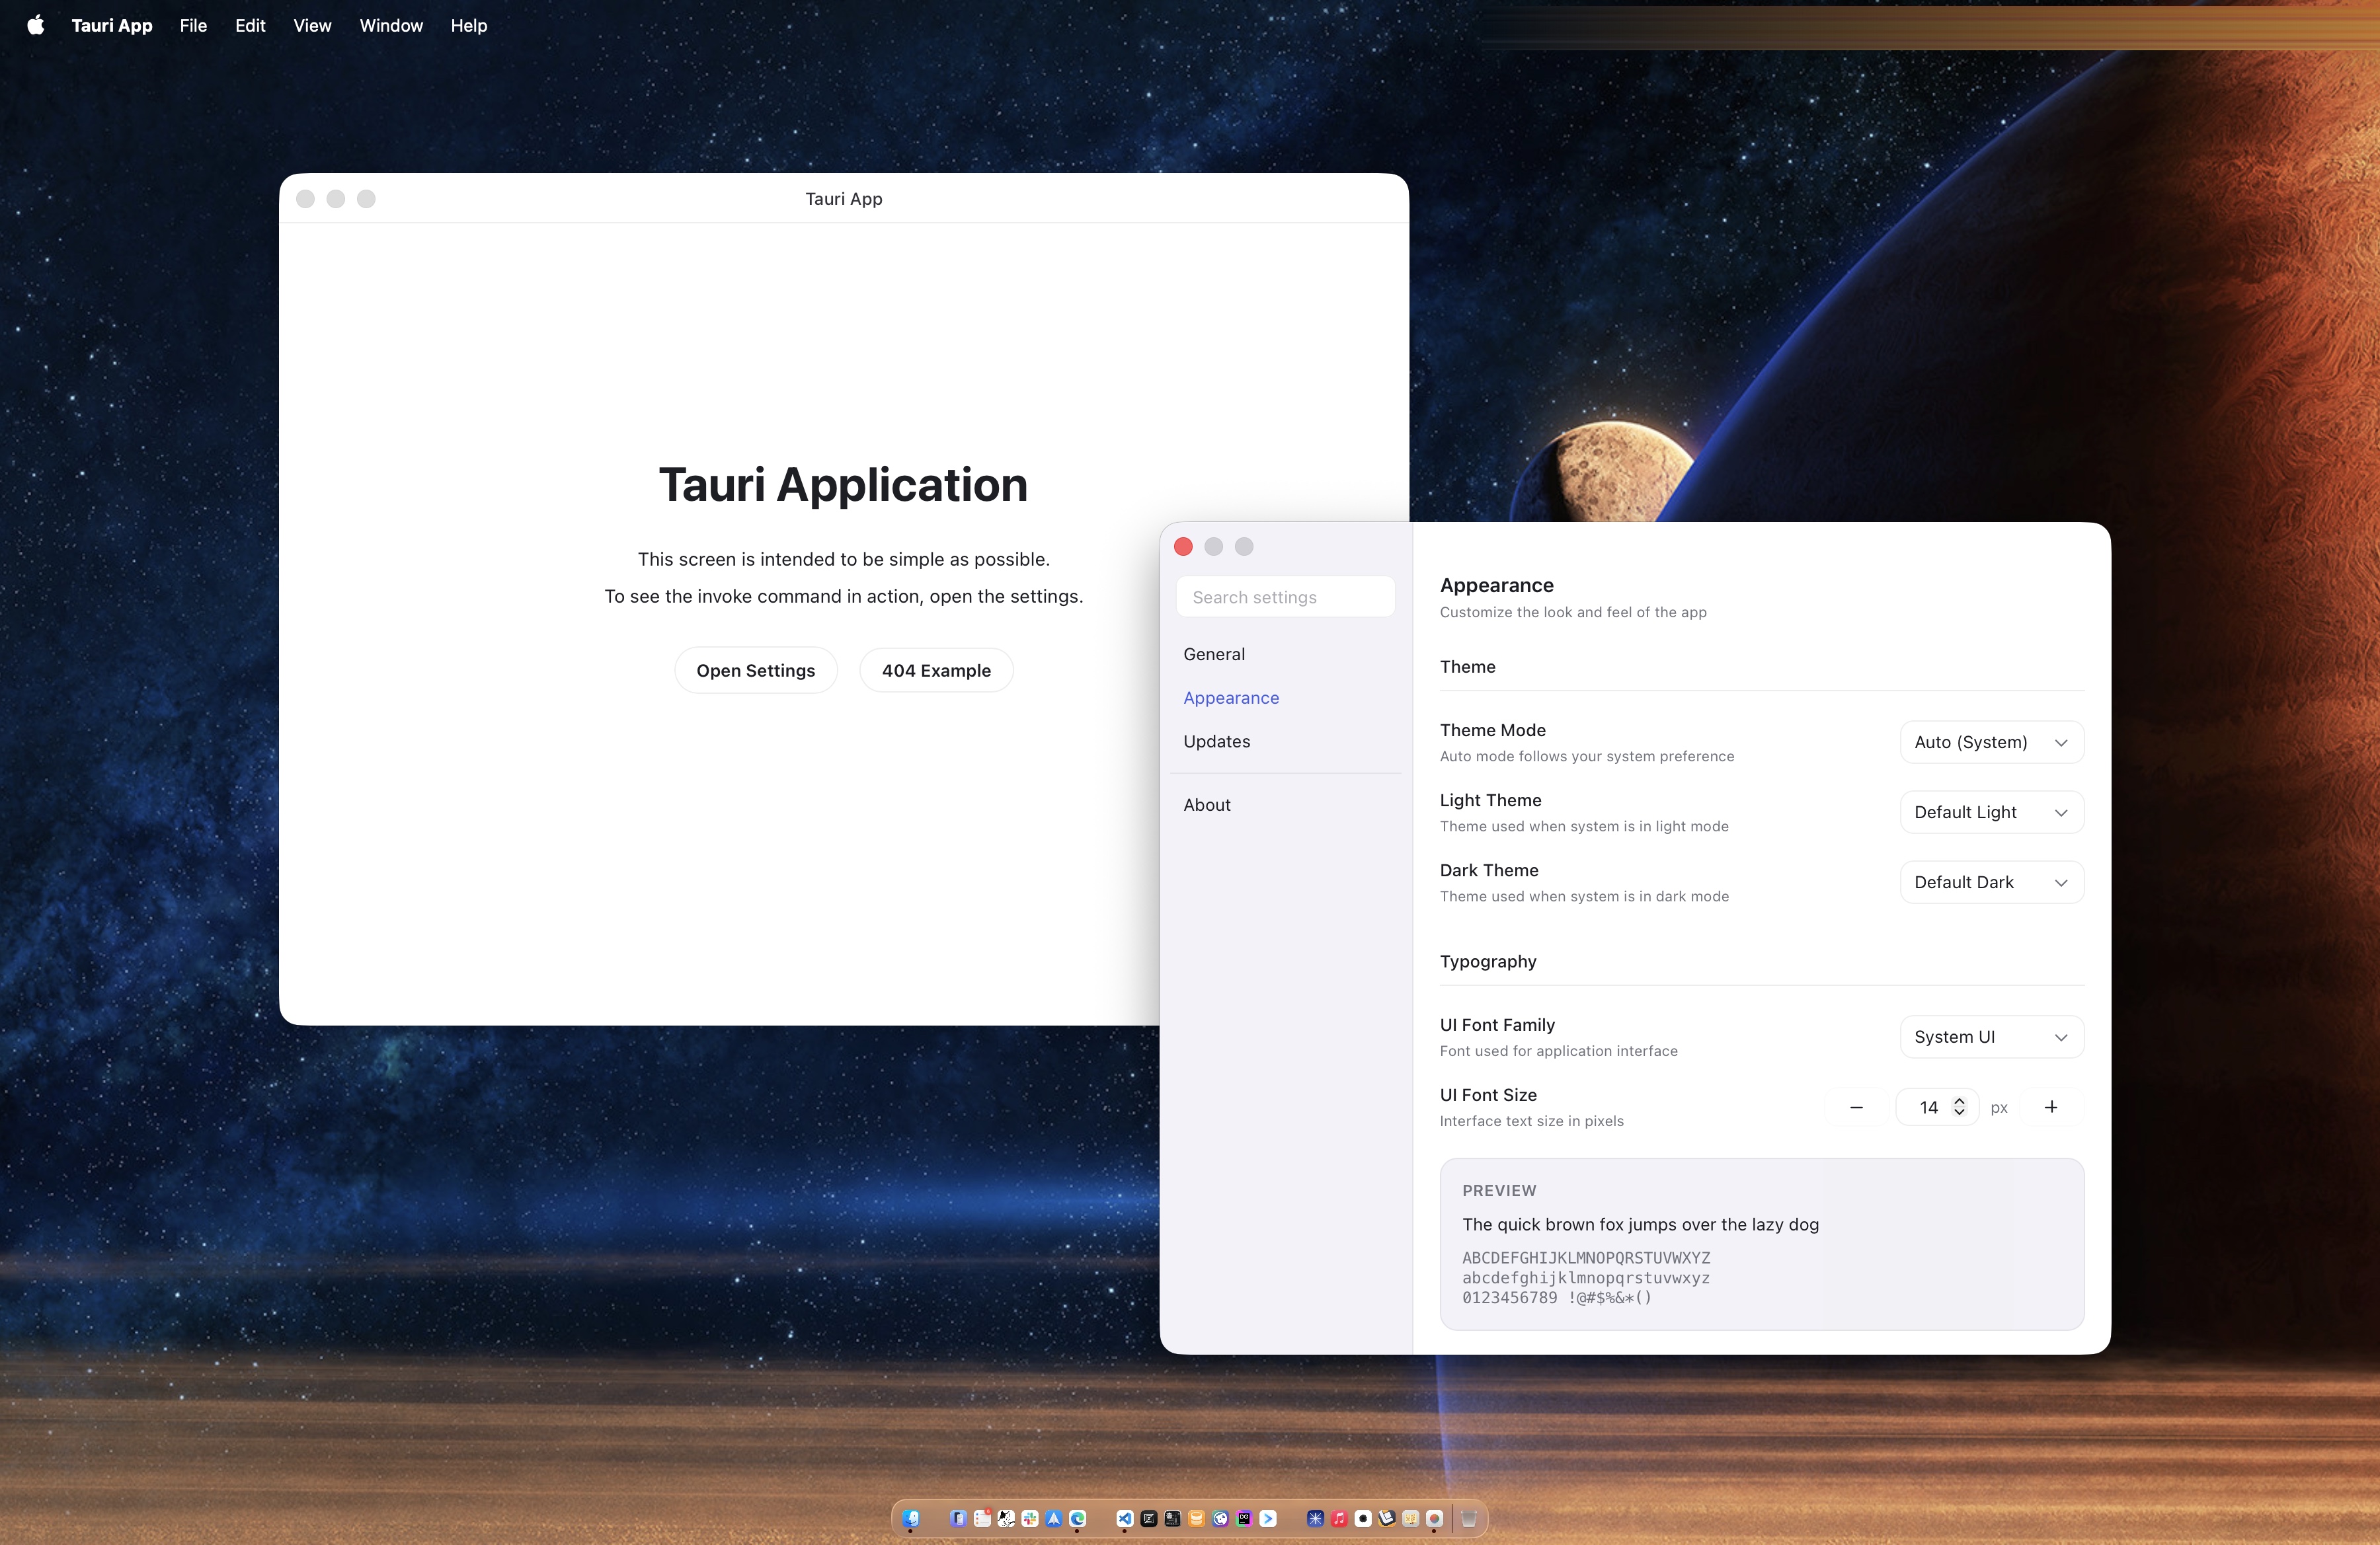Focus the Search settings field
Image resolution: width=2380 pixels, height=1545 pixels.
point(1286,597)
